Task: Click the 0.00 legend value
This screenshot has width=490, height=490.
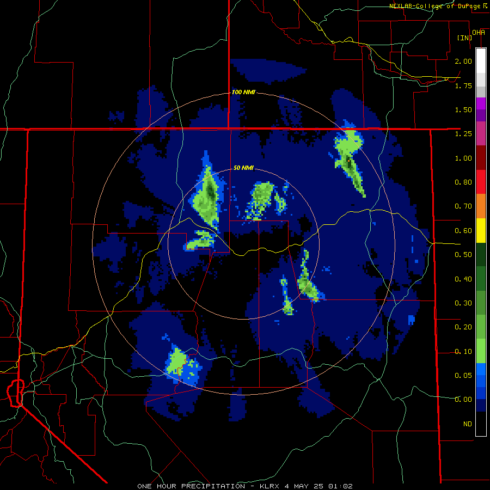Action: 463,400
